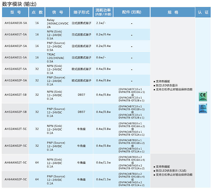Click the 端子形式 column header

tap(81, 12)
